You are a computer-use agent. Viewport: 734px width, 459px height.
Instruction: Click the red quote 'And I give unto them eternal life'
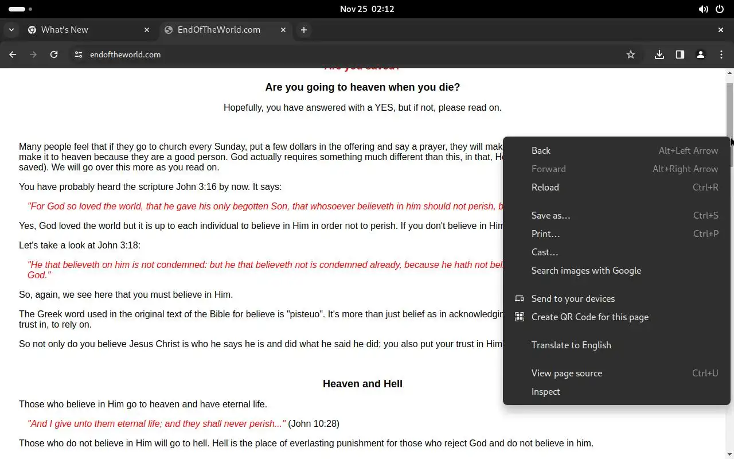[x=157, y=423]
